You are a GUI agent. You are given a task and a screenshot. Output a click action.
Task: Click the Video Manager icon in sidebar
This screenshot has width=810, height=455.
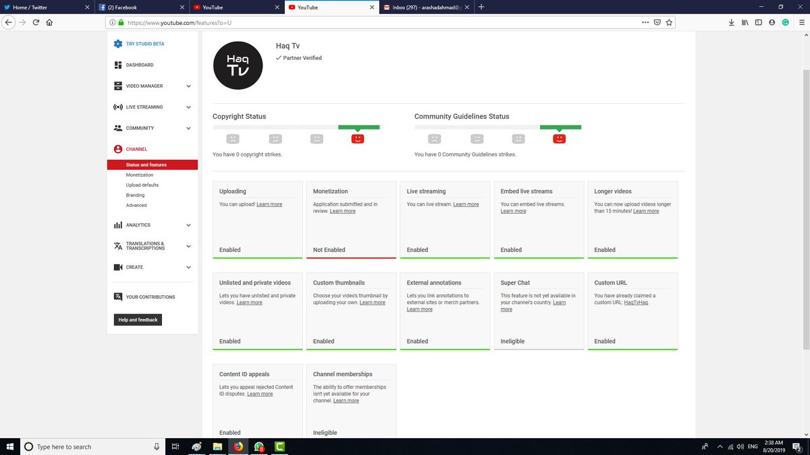[118, 86]
